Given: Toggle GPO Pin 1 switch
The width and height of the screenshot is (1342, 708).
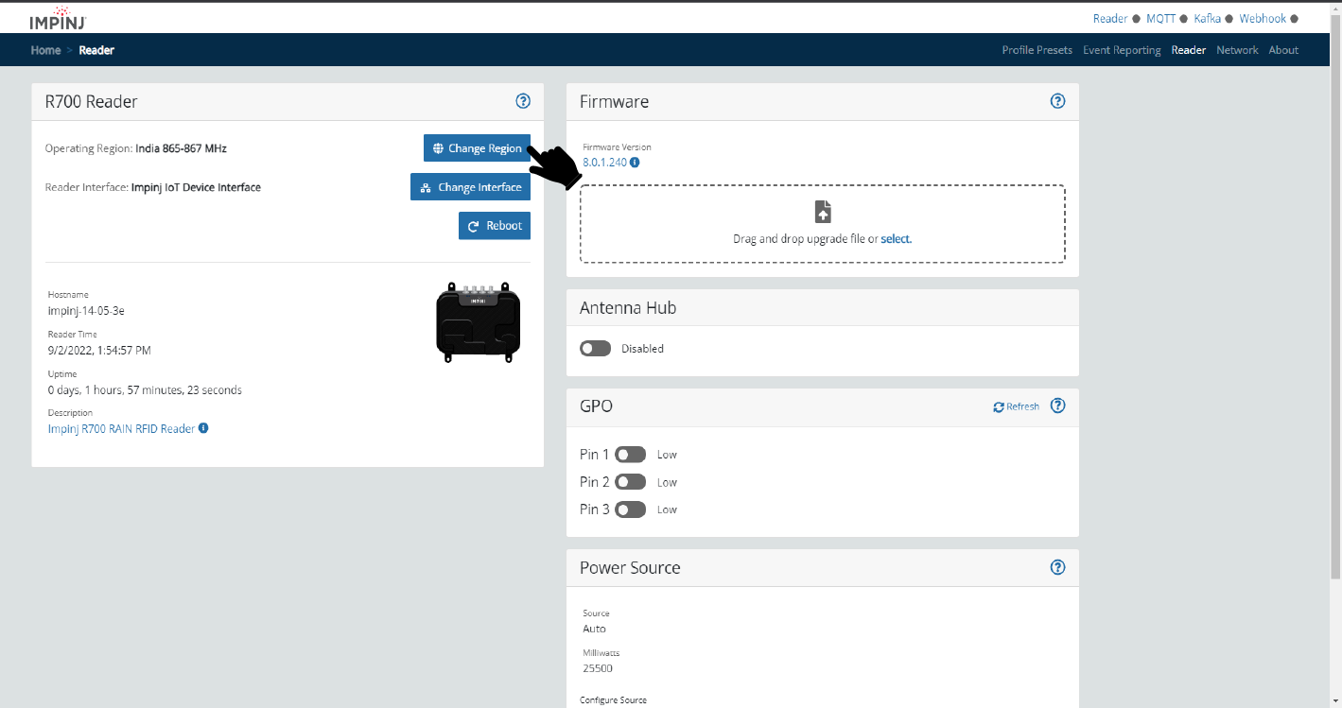Looking at the screenshot, I should pyautogui.click(x=630, y=455).
